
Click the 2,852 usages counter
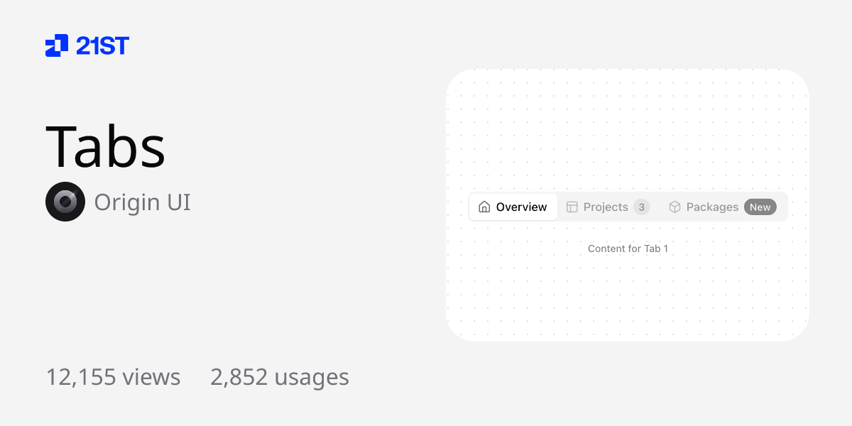pos(279,377)
